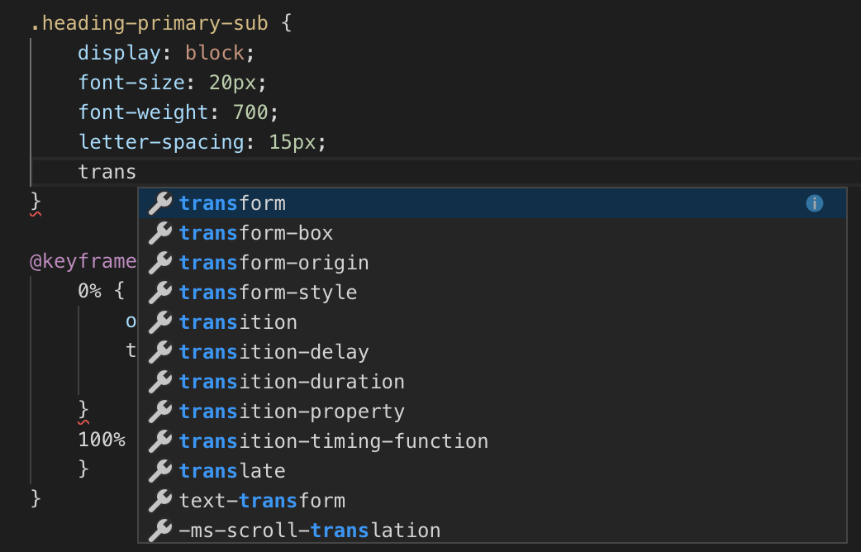861x552 pixels.
Task: Click the wrench icon beside transform-origin suggestion
Action: 159,262
